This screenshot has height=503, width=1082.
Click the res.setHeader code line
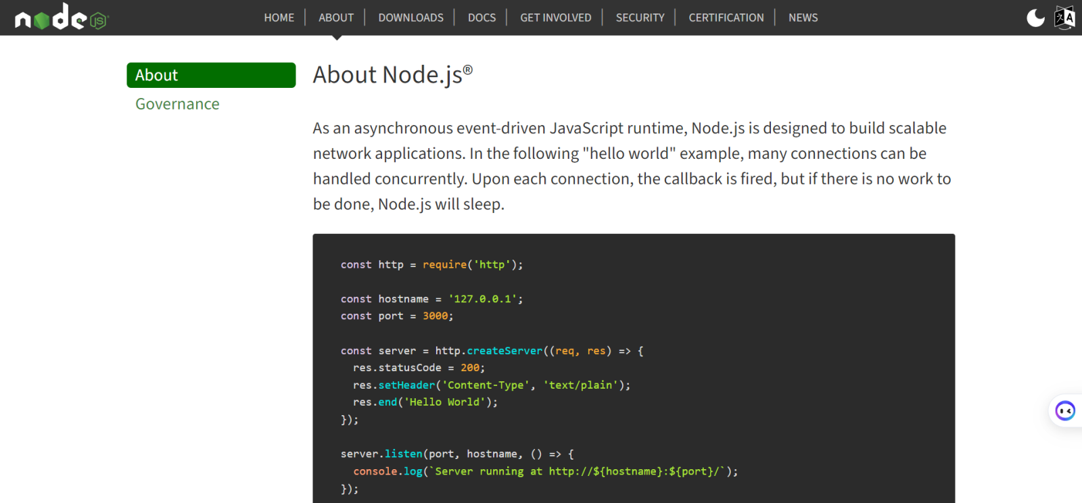(x=492, y=385)
